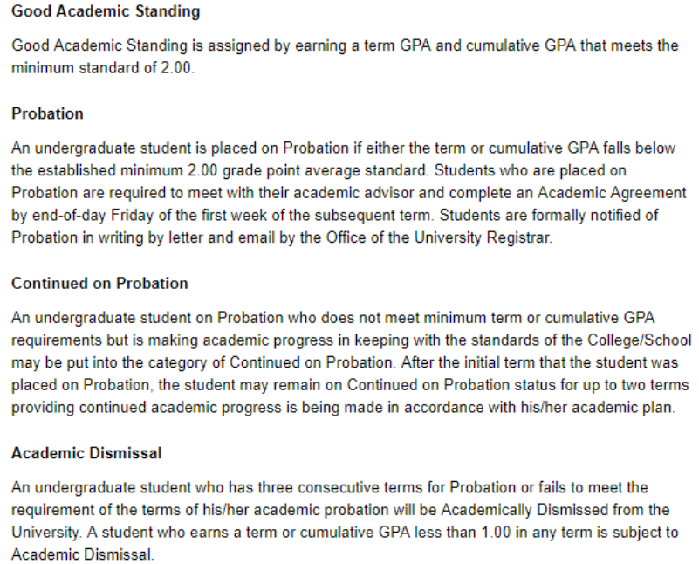Click the bold 'Probation' section heading
699x564 pixels.
coord(47,113)
